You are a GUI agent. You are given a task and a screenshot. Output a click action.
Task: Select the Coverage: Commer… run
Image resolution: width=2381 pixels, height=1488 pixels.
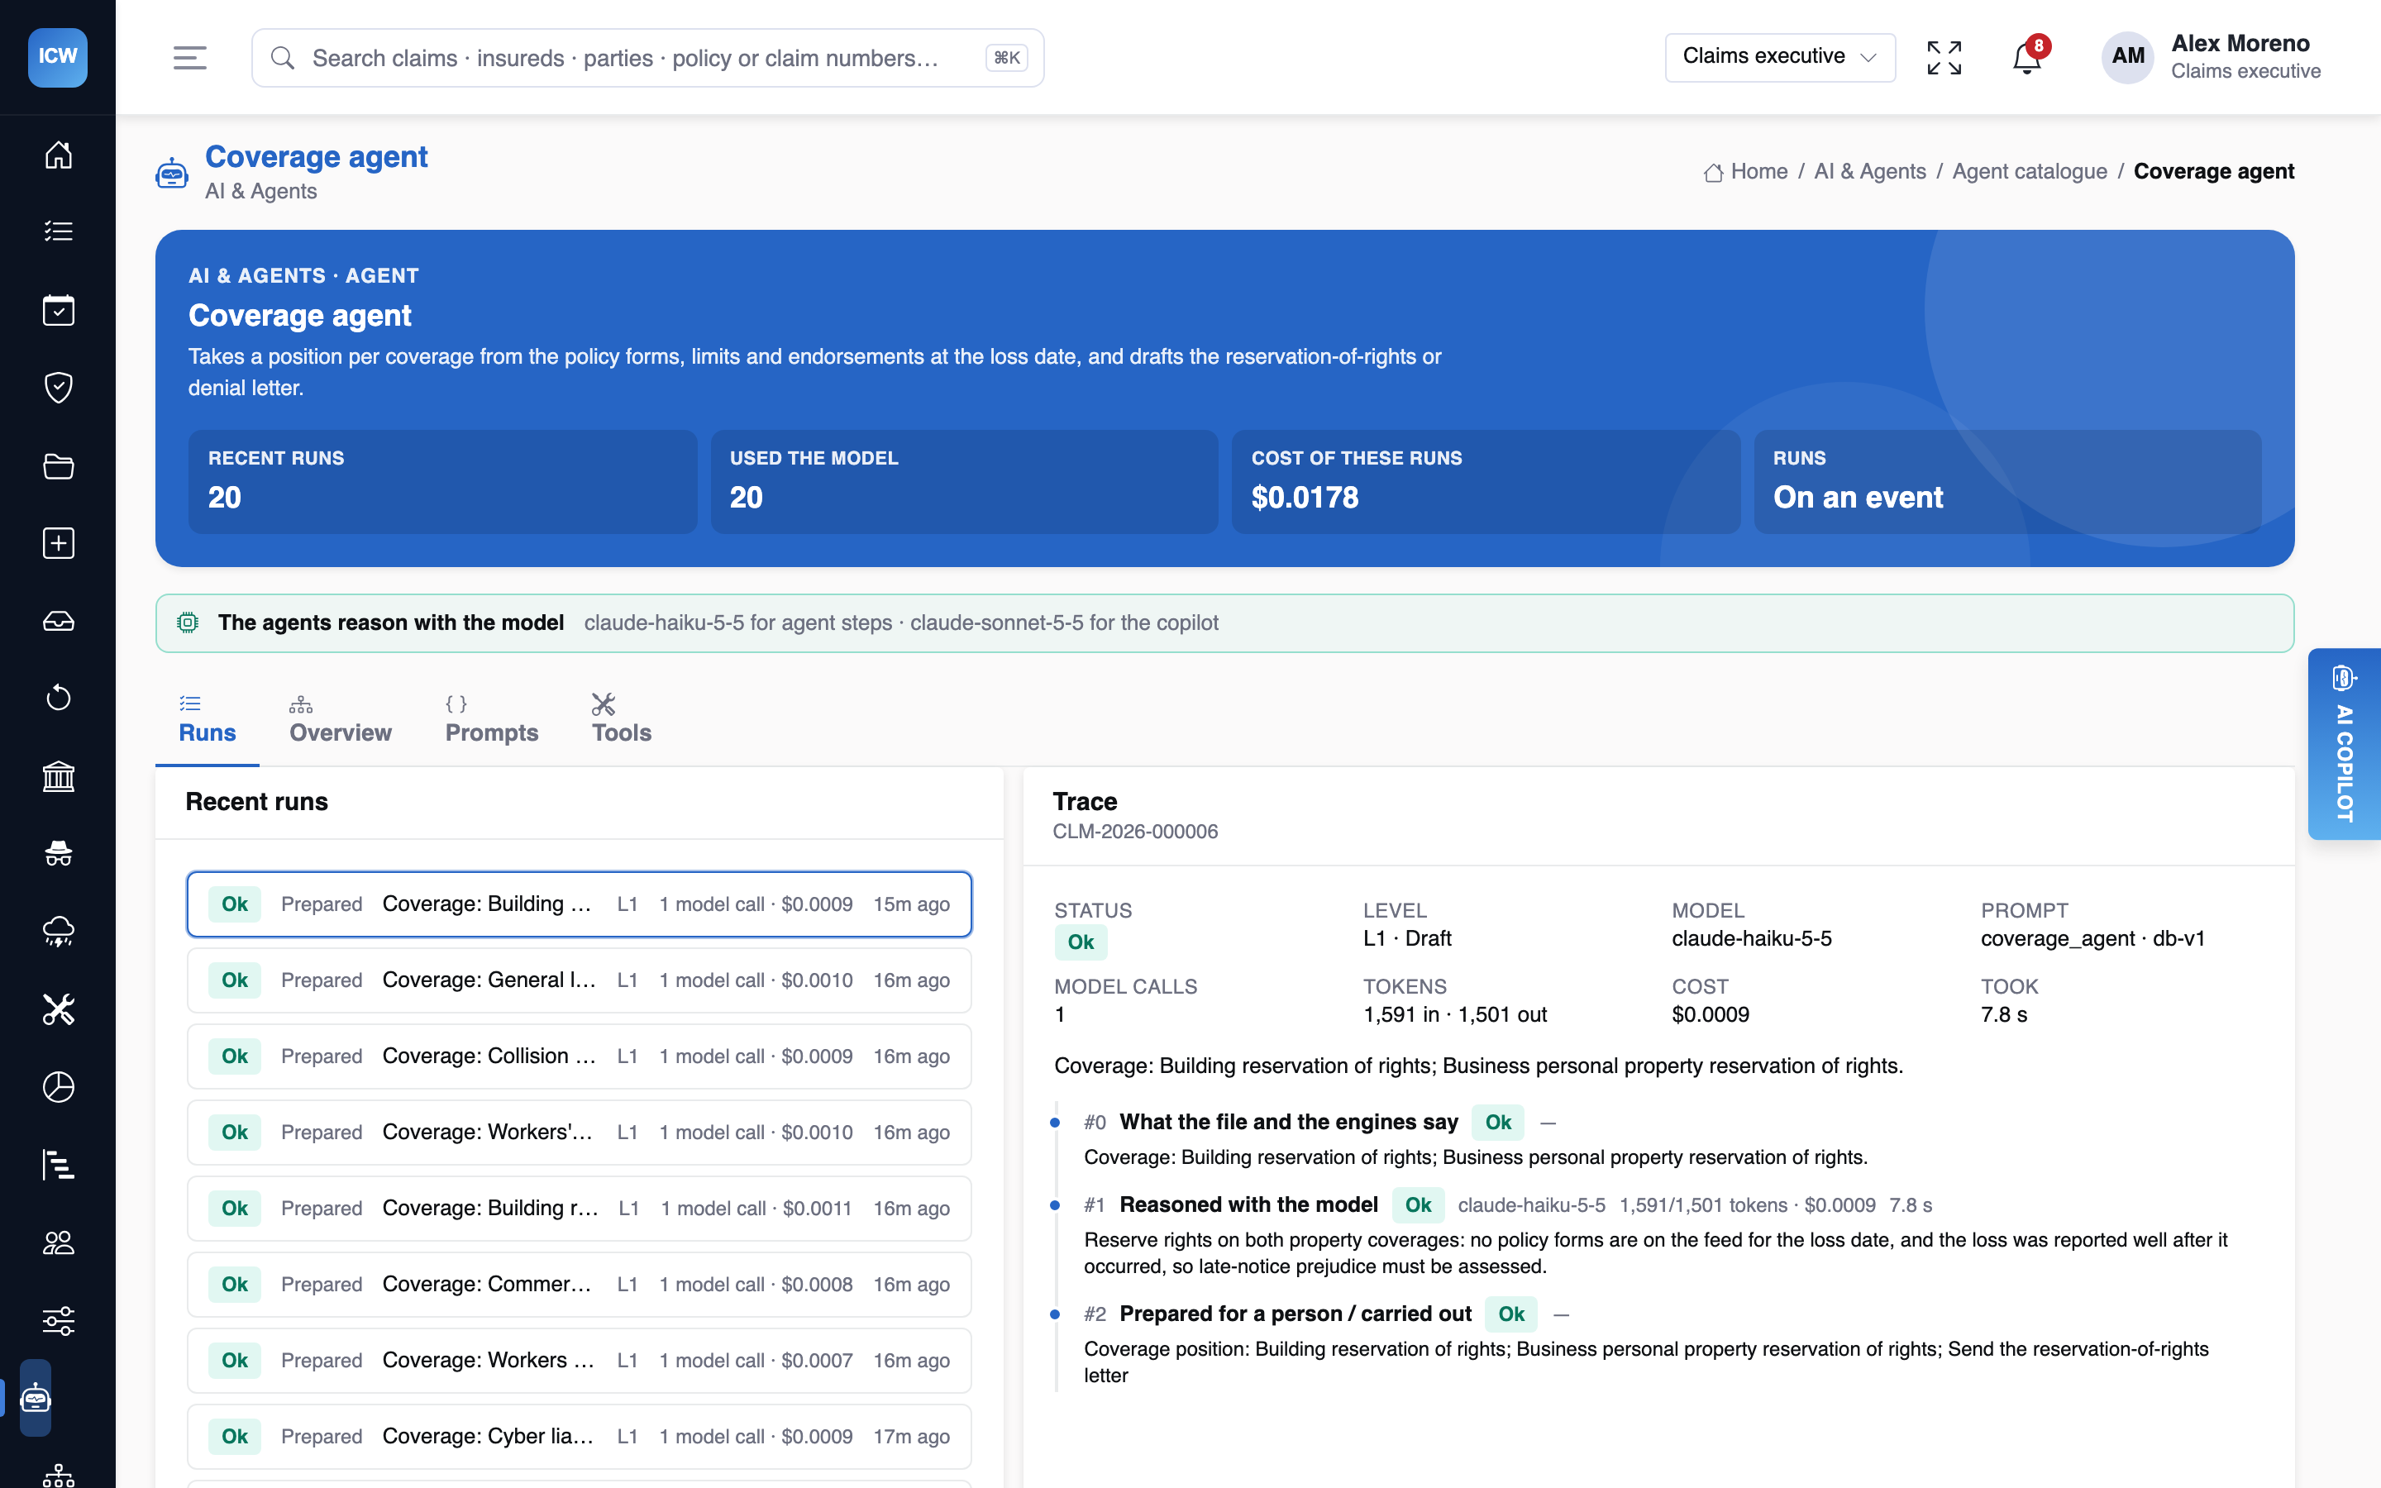tap(579, 1285)
